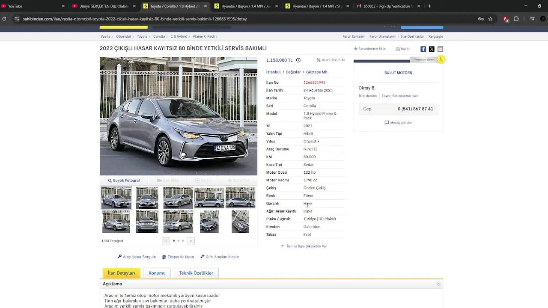Open Favori İlanlarım link

point(354,37)
